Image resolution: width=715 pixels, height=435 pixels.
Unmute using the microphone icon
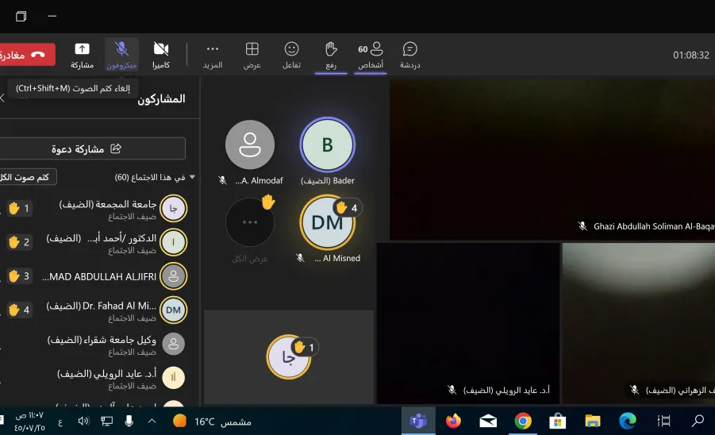(x=121, y=55)
